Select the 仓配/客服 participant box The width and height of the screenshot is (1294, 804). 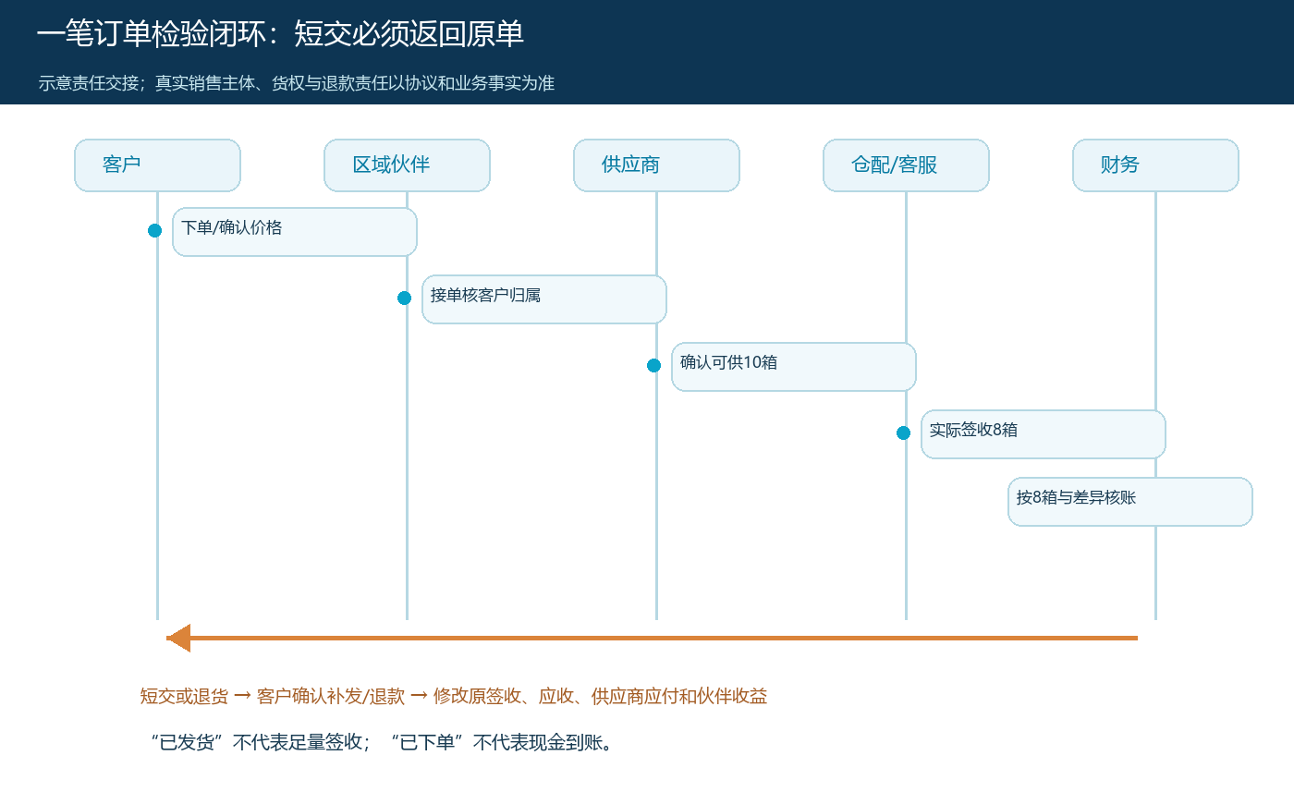[906, 165]
